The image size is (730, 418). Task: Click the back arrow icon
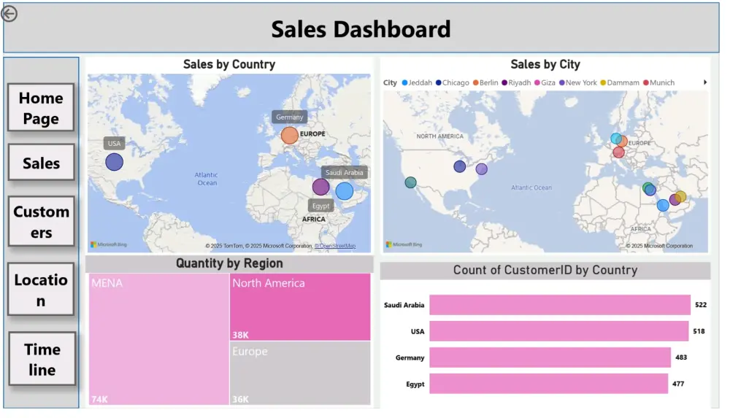pos(9,14)
